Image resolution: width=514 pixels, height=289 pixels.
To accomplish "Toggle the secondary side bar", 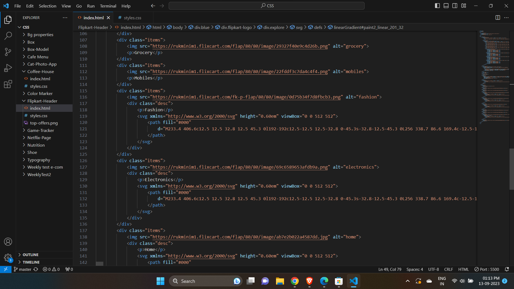I will tap(455, 5).
